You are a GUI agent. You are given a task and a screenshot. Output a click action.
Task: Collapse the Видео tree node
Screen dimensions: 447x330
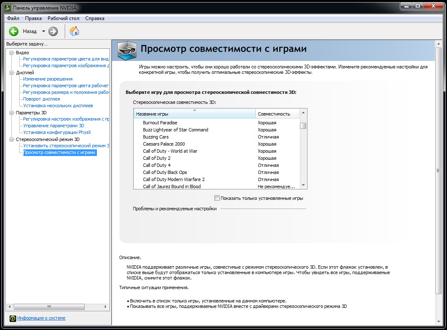click(12, 53)
